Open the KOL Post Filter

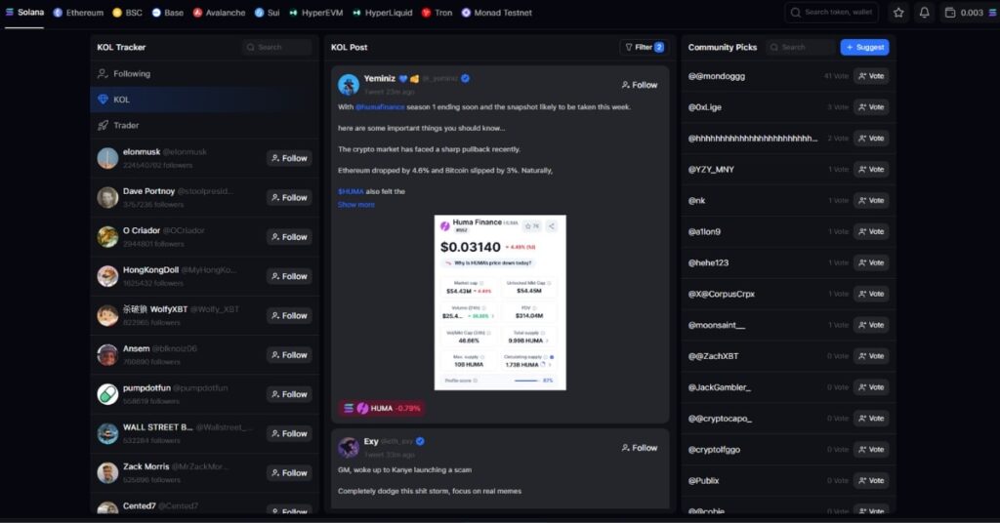point(644,47)
